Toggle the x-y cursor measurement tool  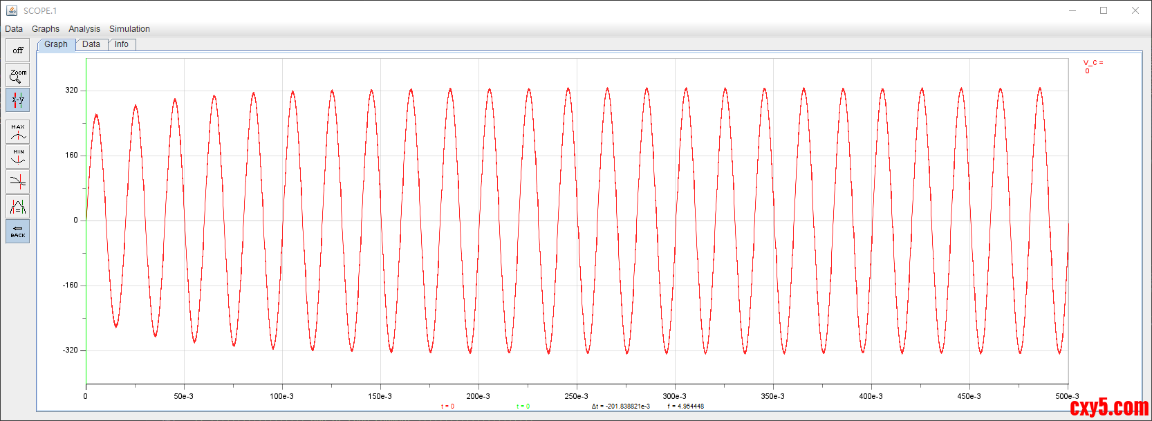coord(18,100)
